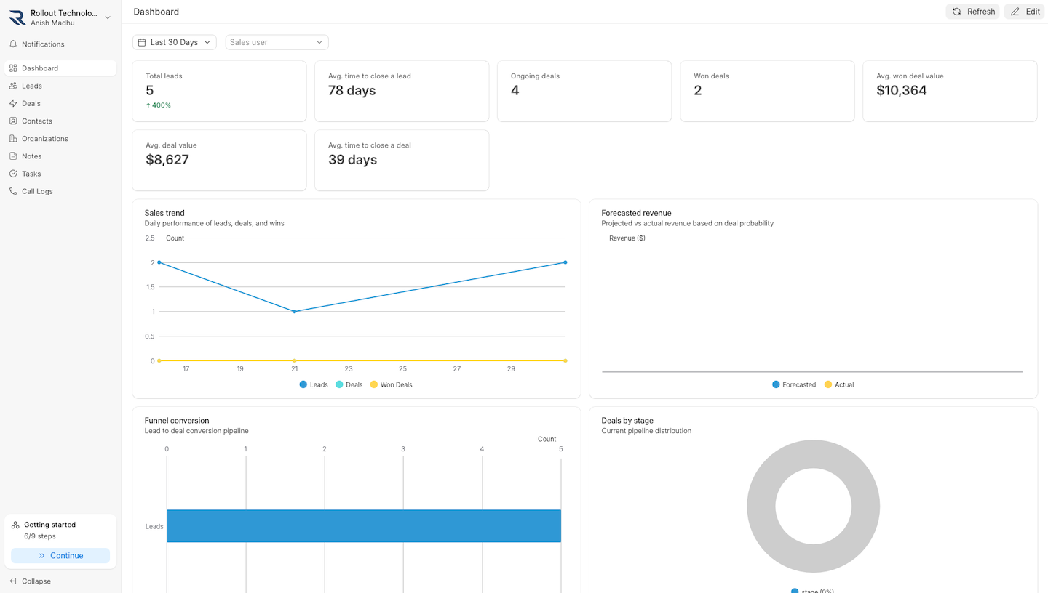Collapse the left sidebar
The height and width of the screenshot is (593, 1048).
(31, 581)
